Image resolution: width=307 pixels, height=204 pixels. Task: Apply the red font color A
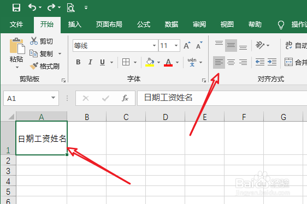click(x=168, y=62)
